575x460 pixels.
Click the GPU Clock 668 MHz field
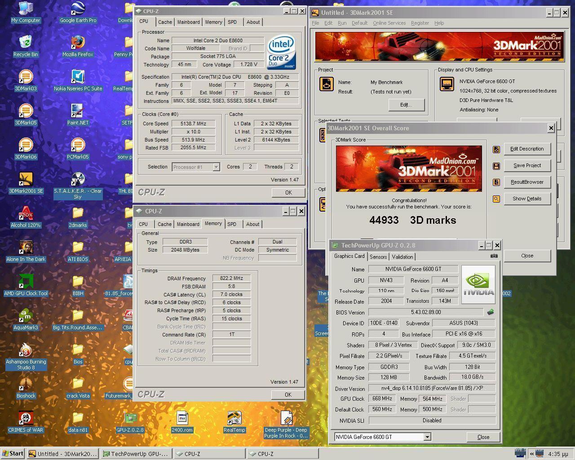382,398
